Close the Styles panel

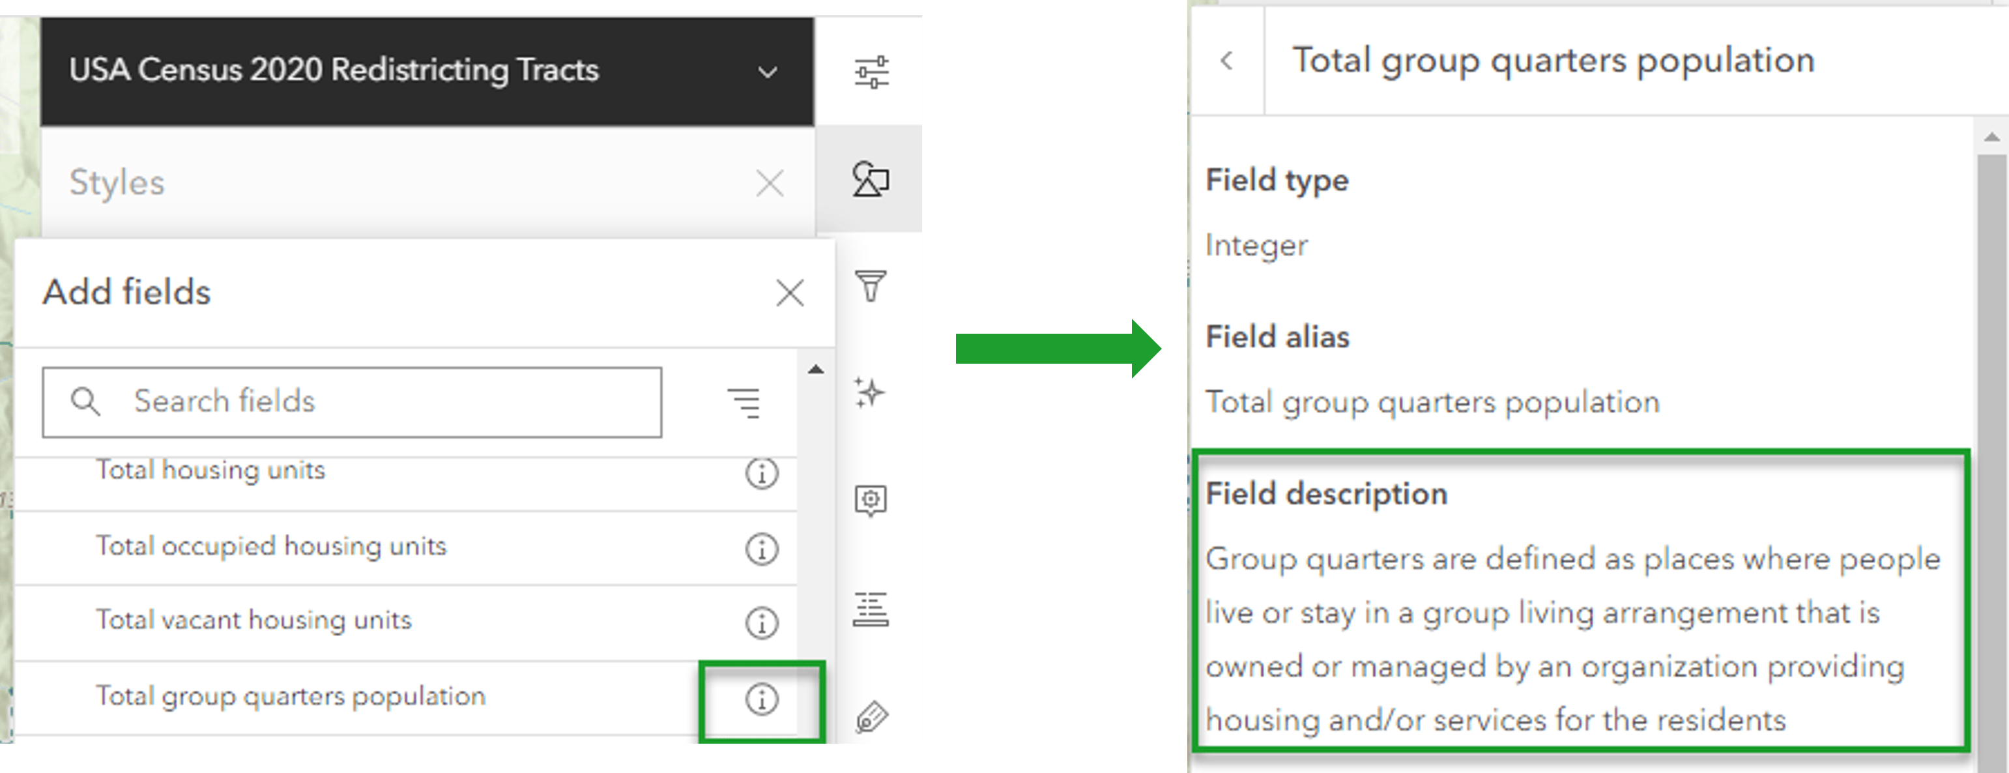(770, 184)
